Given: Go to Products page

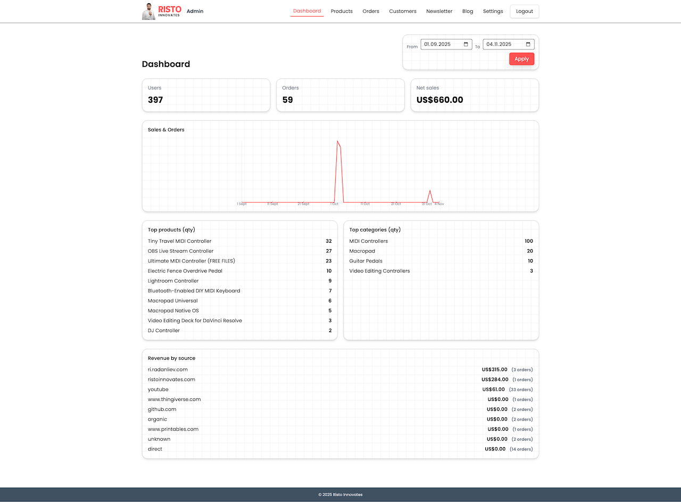Looking at the screenshot, I should click(x=342, y=11).
